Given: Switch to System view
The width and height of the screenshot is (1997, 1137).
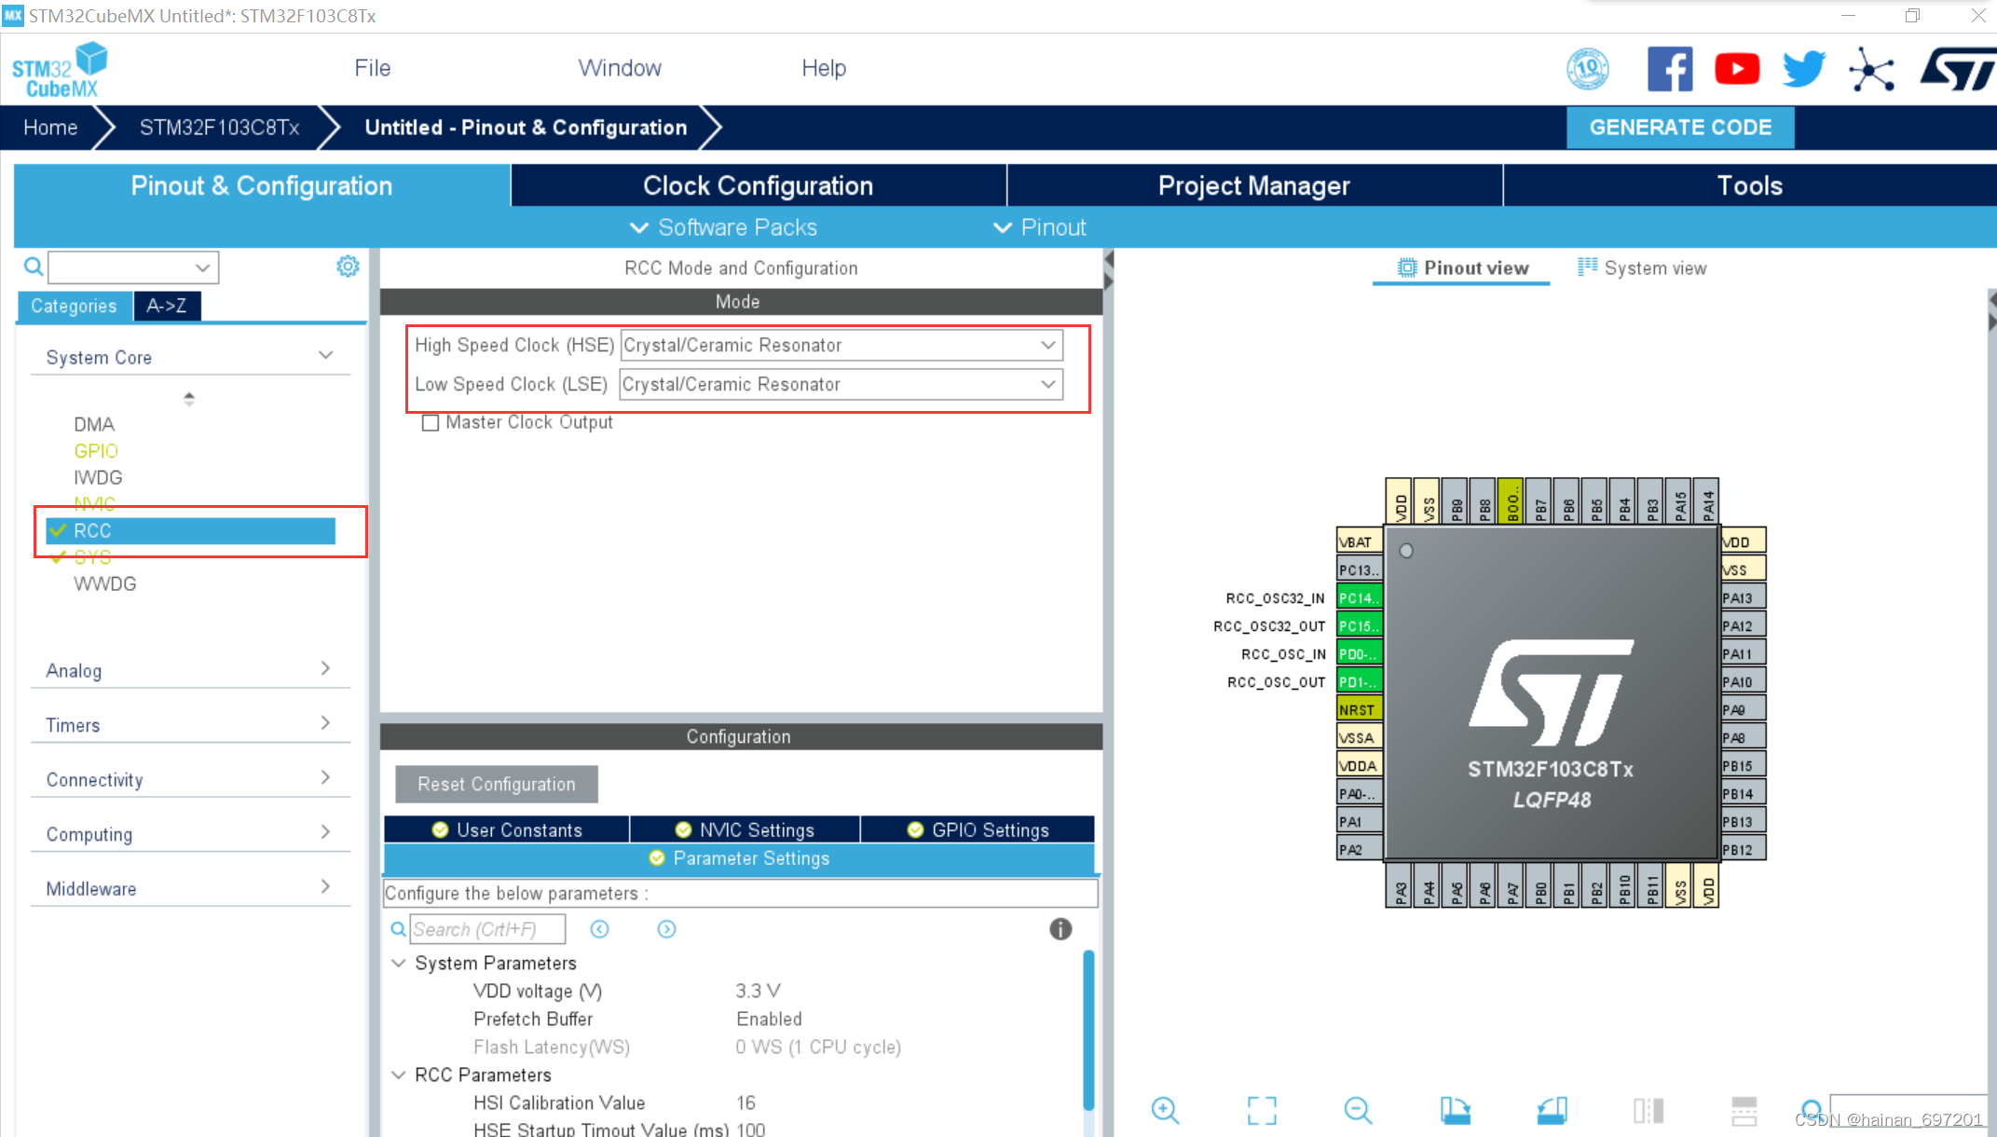Looking at the screenshot, I should [1642, 267].
